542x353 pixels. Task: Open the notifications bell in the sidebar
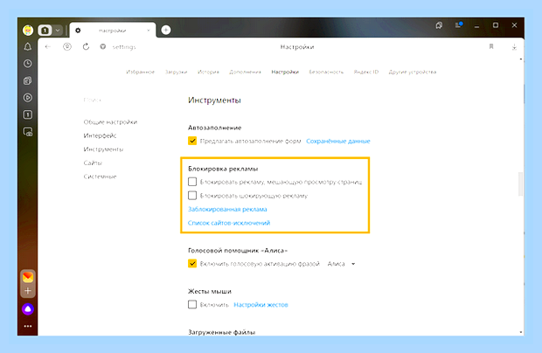pos(28,46)
